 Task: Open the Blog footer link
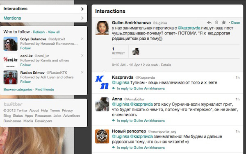pyautogui.click(x=7, y=116)
